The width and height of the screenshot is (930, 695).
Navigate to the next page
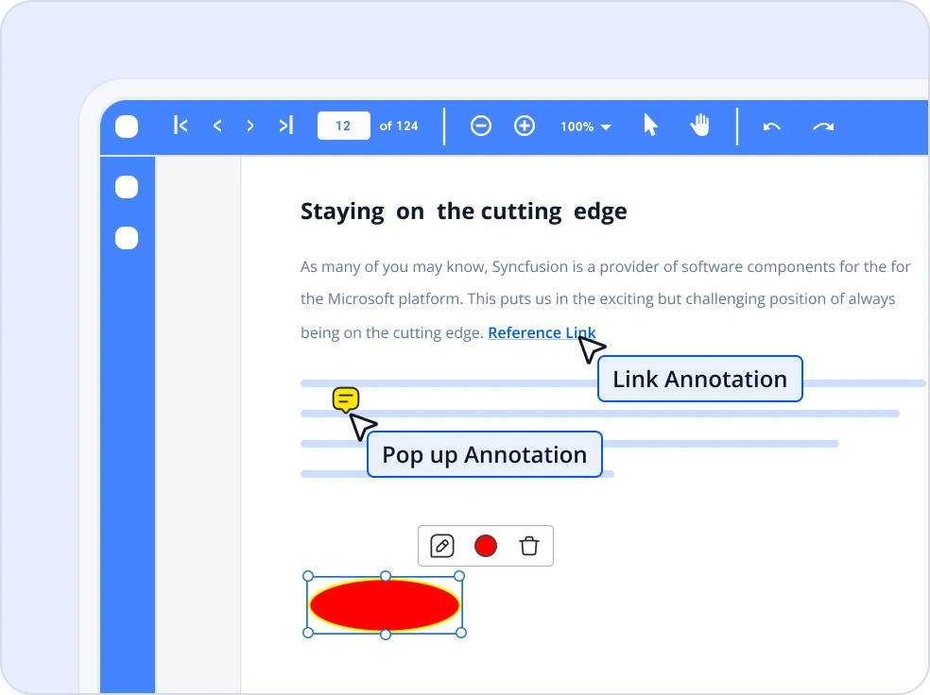[250, 126]
